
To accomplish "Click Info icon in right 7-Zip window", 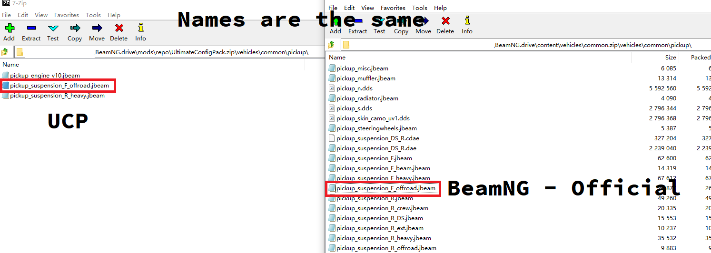I will pyautogui.click(x=467, y=21).
